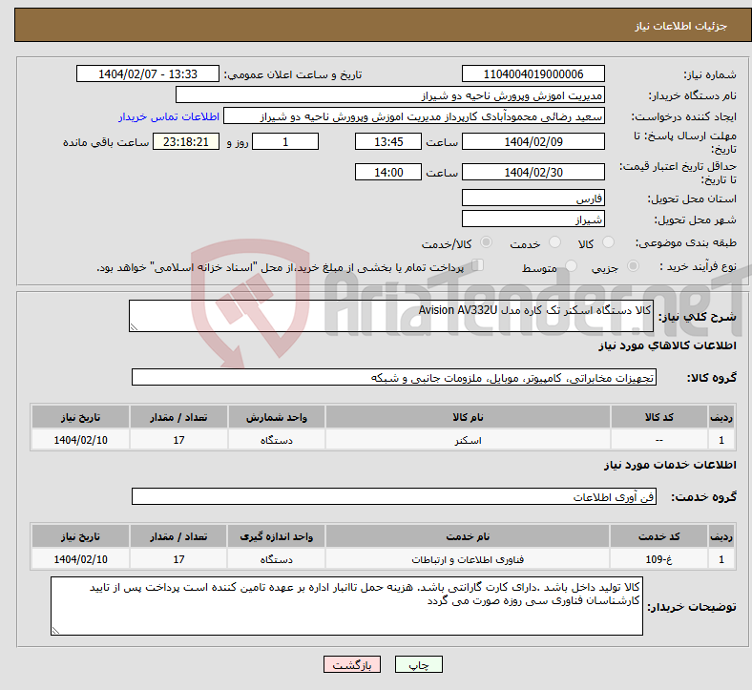The width and height of the screenshot is (752, 690).
Task: Click the نام خدمت column header
Action: (x=468, y=536)
